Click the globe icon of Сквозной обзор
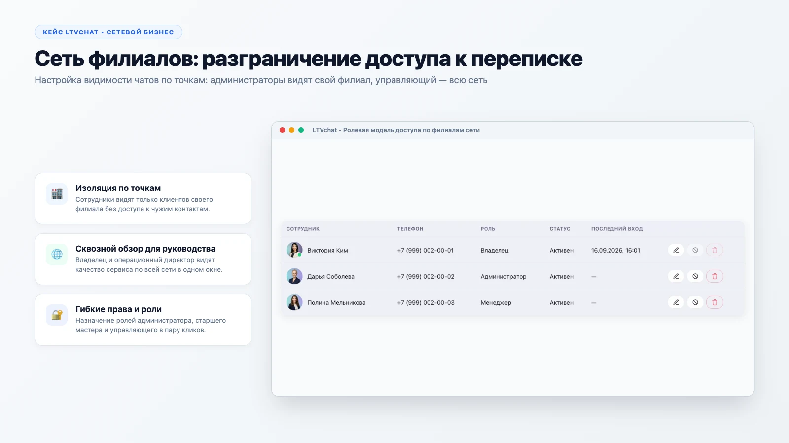 pyautogui.click(x=57, y=254)
